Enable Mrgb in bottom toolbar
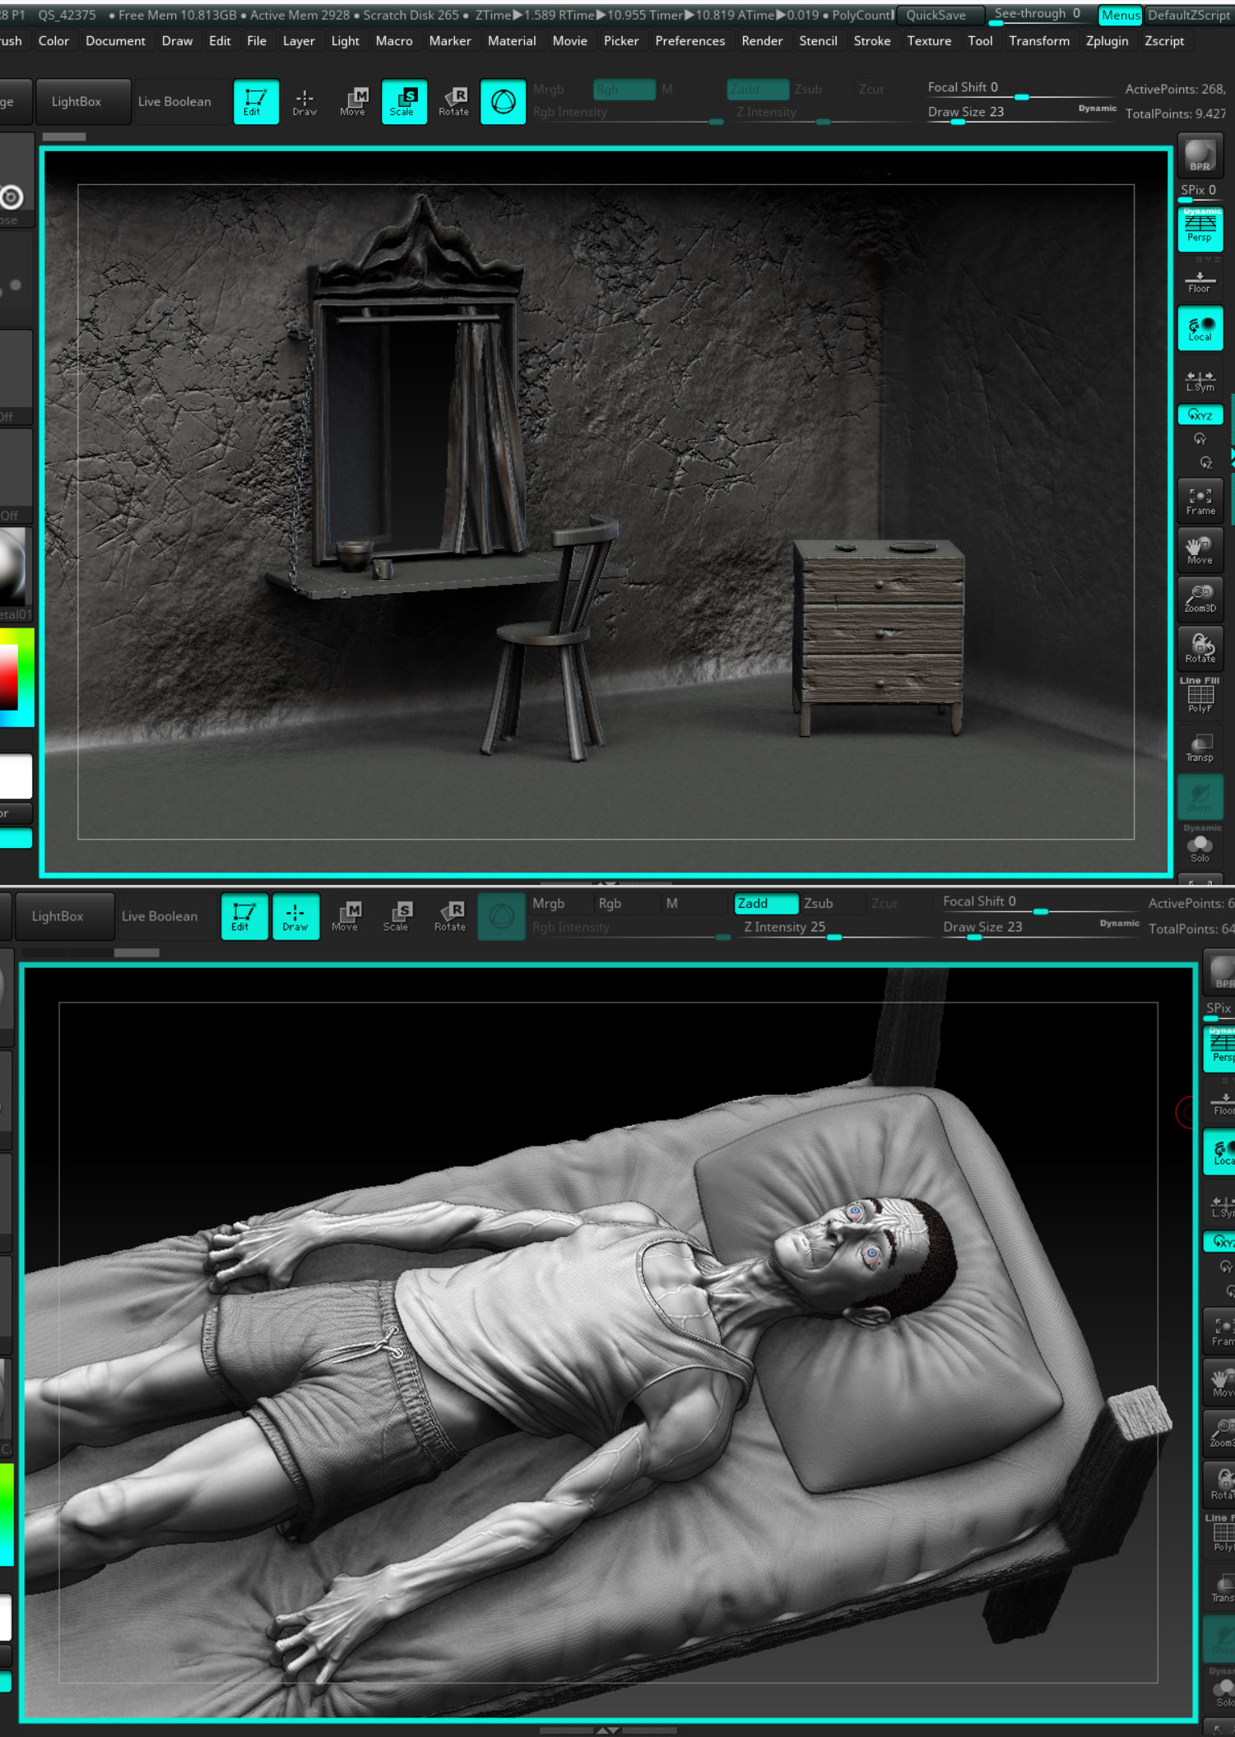This screenshot has height=1737, width=1235. pyautogui.click(x=559, y=903)
